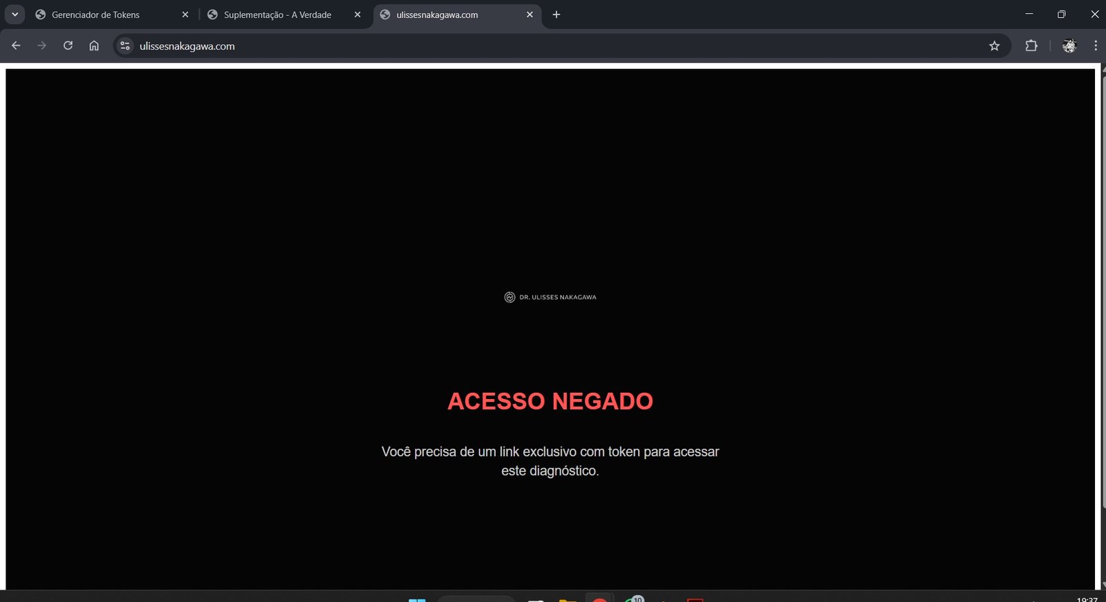The height and width of the screenshot is (602, 1106).
Task: Click the Dr. Ulisses Nakagawa logo
Action: [x=550, y=297]
